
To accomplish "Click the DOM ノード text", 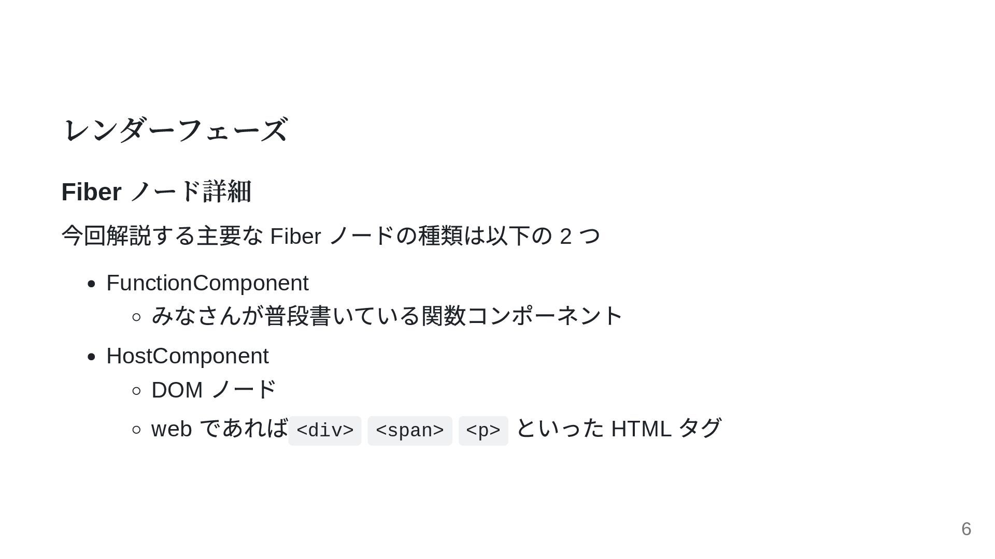I will pyautogui.click(x=214, y=390).
